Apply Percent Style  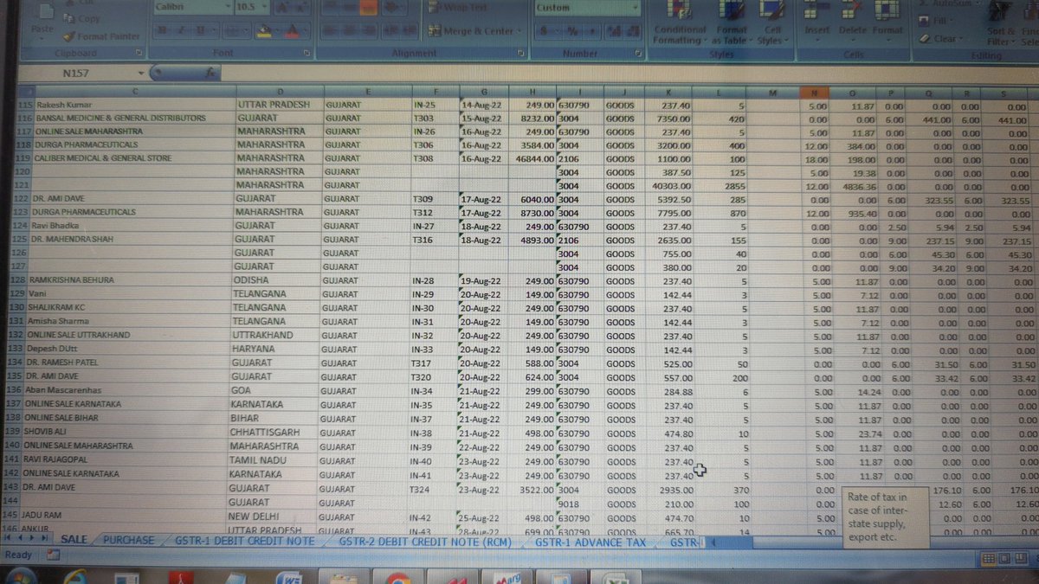click(572, 31)
